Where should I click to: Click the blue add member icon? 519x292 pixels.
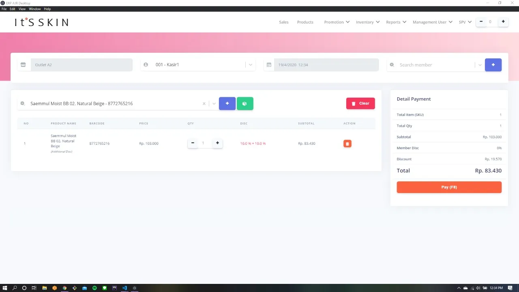click(x=493, y=64)
